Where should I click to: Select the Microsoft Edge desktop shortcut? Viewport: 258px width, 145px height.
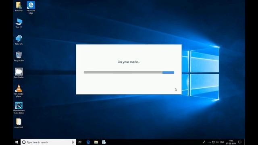tap(31, 8)
